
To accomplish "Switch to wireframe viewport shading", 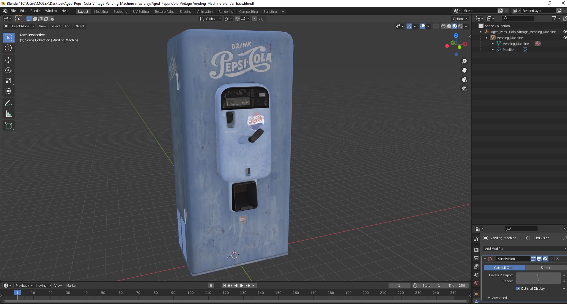I will [x=443, y=26].
